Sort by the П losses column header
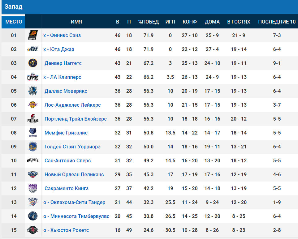 [x=129, y=22]
